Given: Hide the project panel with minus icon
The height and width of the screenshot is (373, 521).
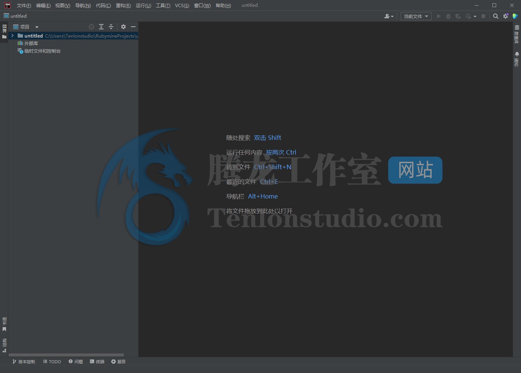Looking at the screenshot, I should [133, 27].
